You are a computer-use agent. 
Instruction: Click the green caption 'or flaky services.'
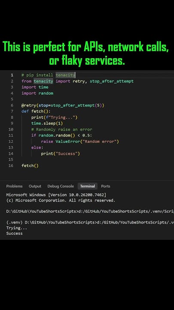tap(87, 60)
